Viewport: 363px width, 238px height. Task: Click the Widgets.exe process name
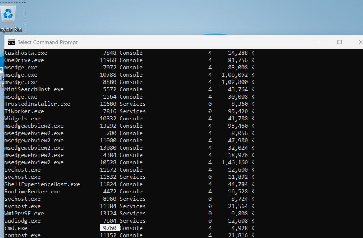pyautogui.click(x=22, y=119)
